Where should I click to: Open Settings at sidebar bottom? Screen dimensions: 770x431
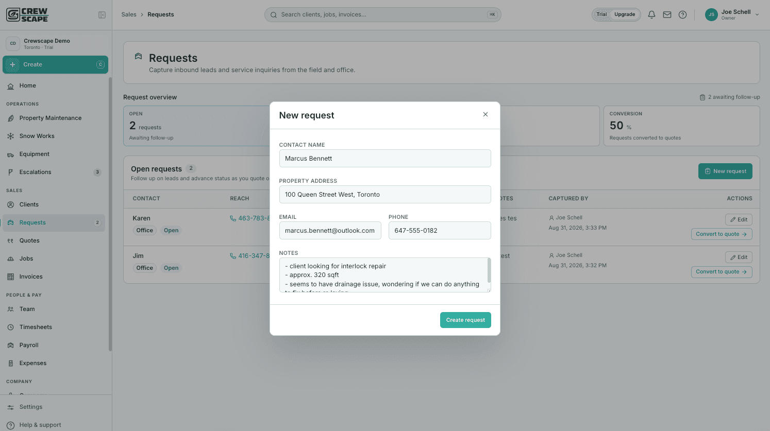click(55, 407)
